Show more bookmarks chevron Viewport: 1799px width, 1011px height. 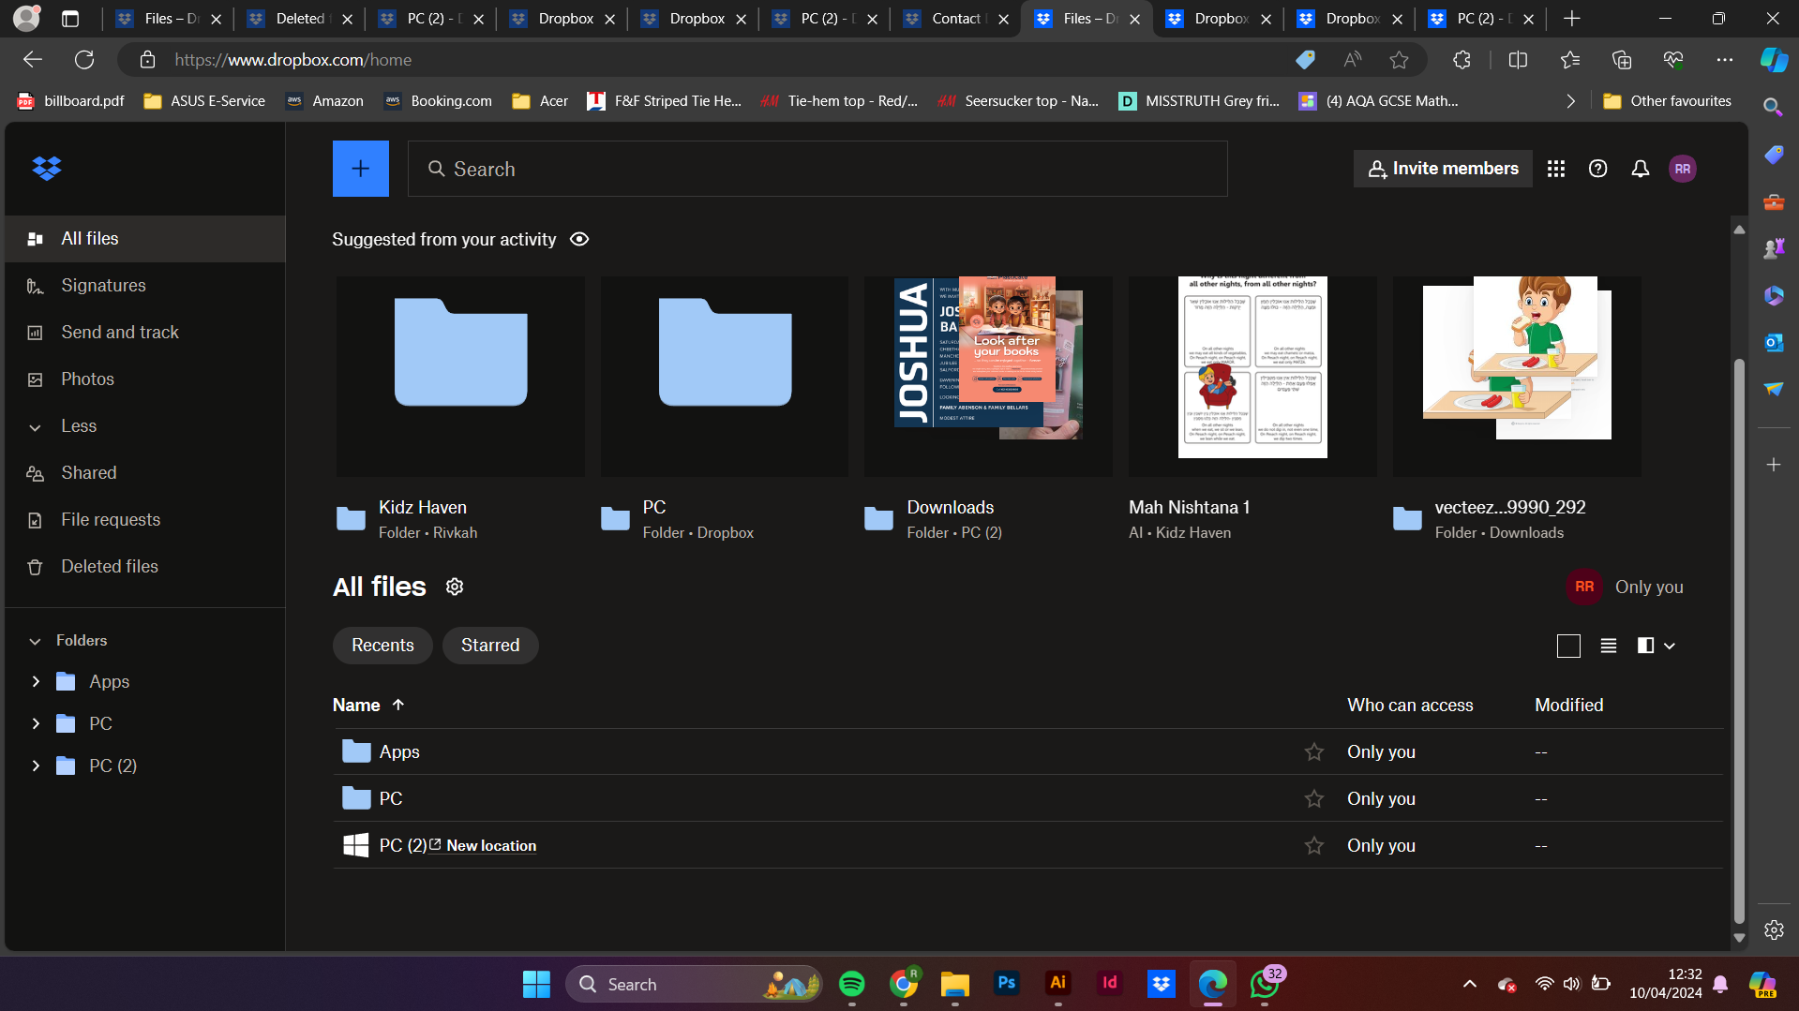(x=1570, y=101)
